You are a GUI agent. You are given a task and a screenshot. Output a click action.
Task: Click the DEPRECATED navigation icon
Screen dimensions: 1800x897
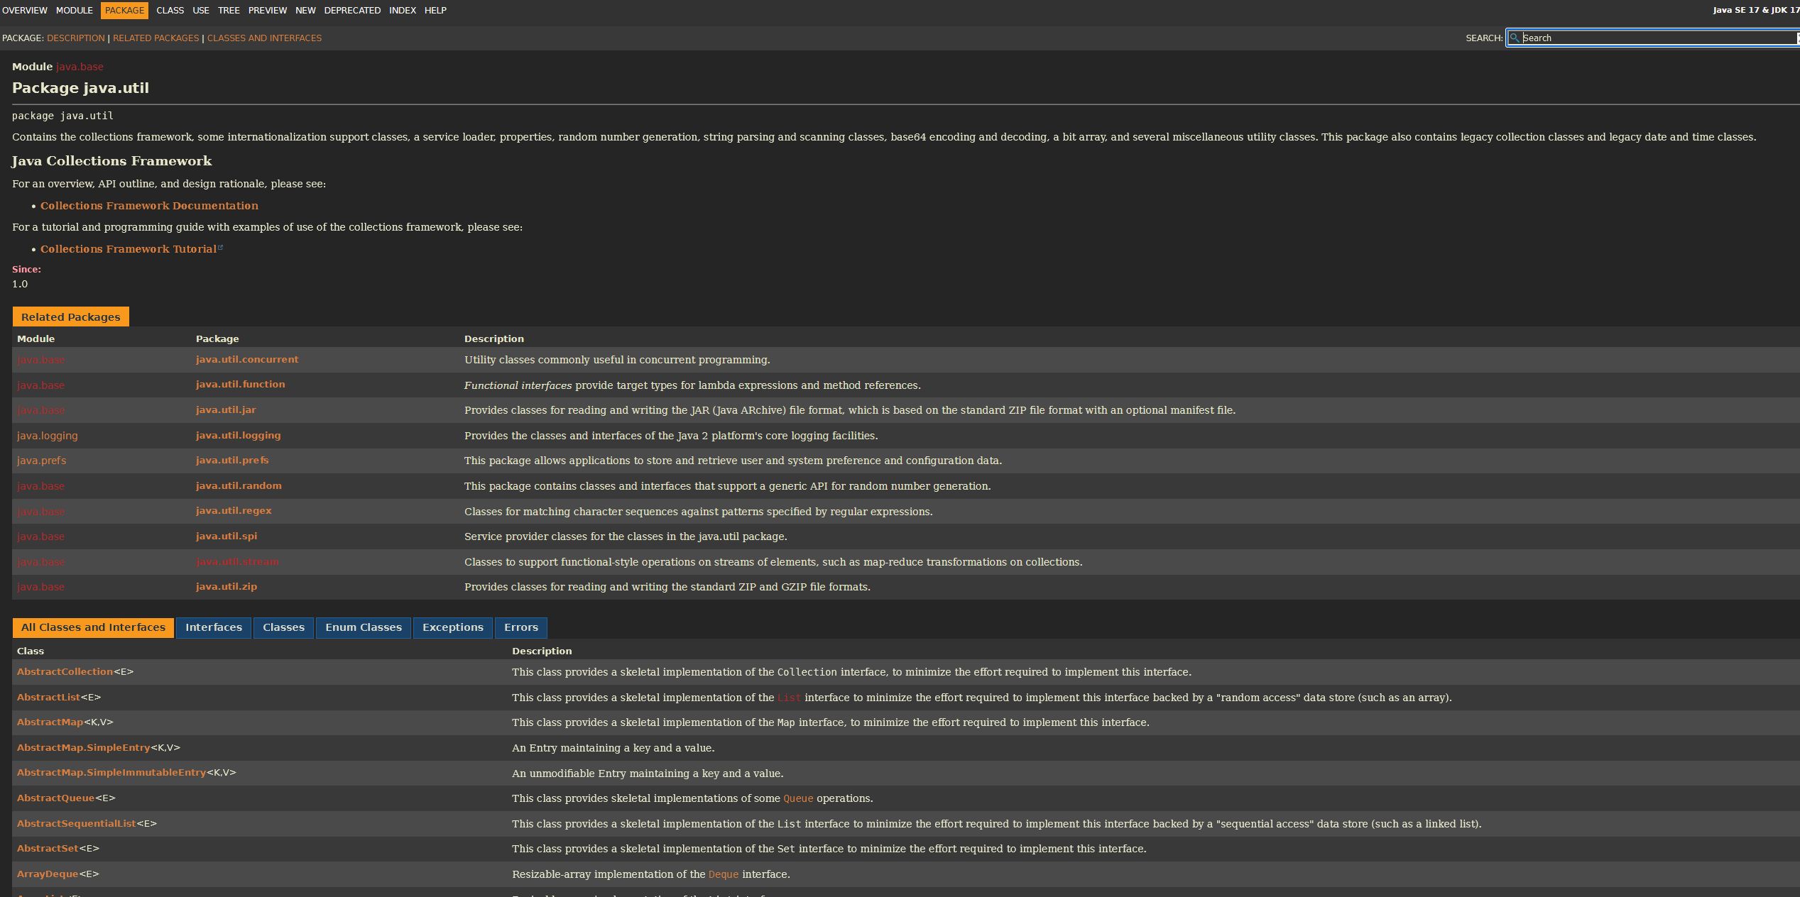(x=352, y=11)
